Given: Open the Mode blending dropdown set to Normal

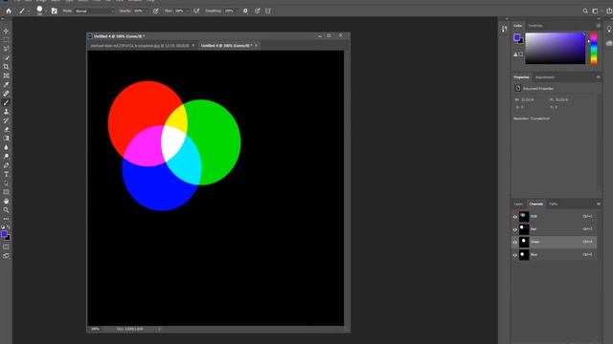Looking at the screenshot, I should (x=95, y=11).
